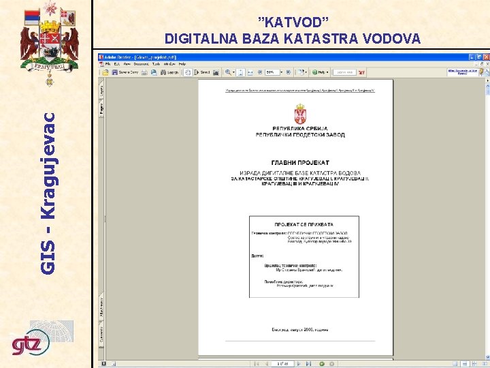Open the Attachments side panel tab
The image size is (490, 368).
point(101,307)
